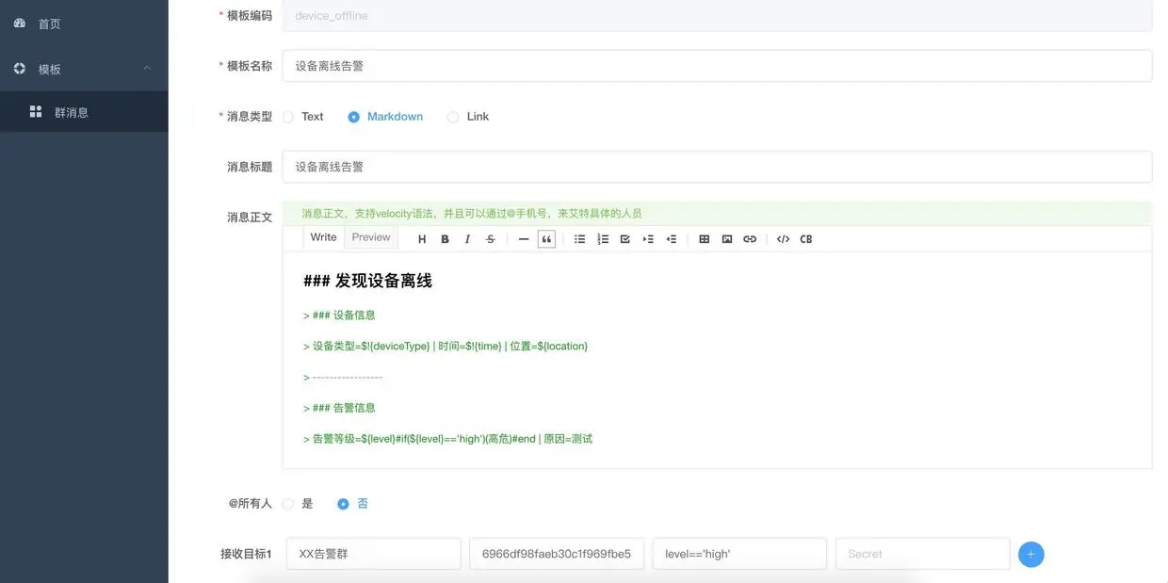
Task: Focus the 模板名称 input field
Action: (x=718, y=66)
